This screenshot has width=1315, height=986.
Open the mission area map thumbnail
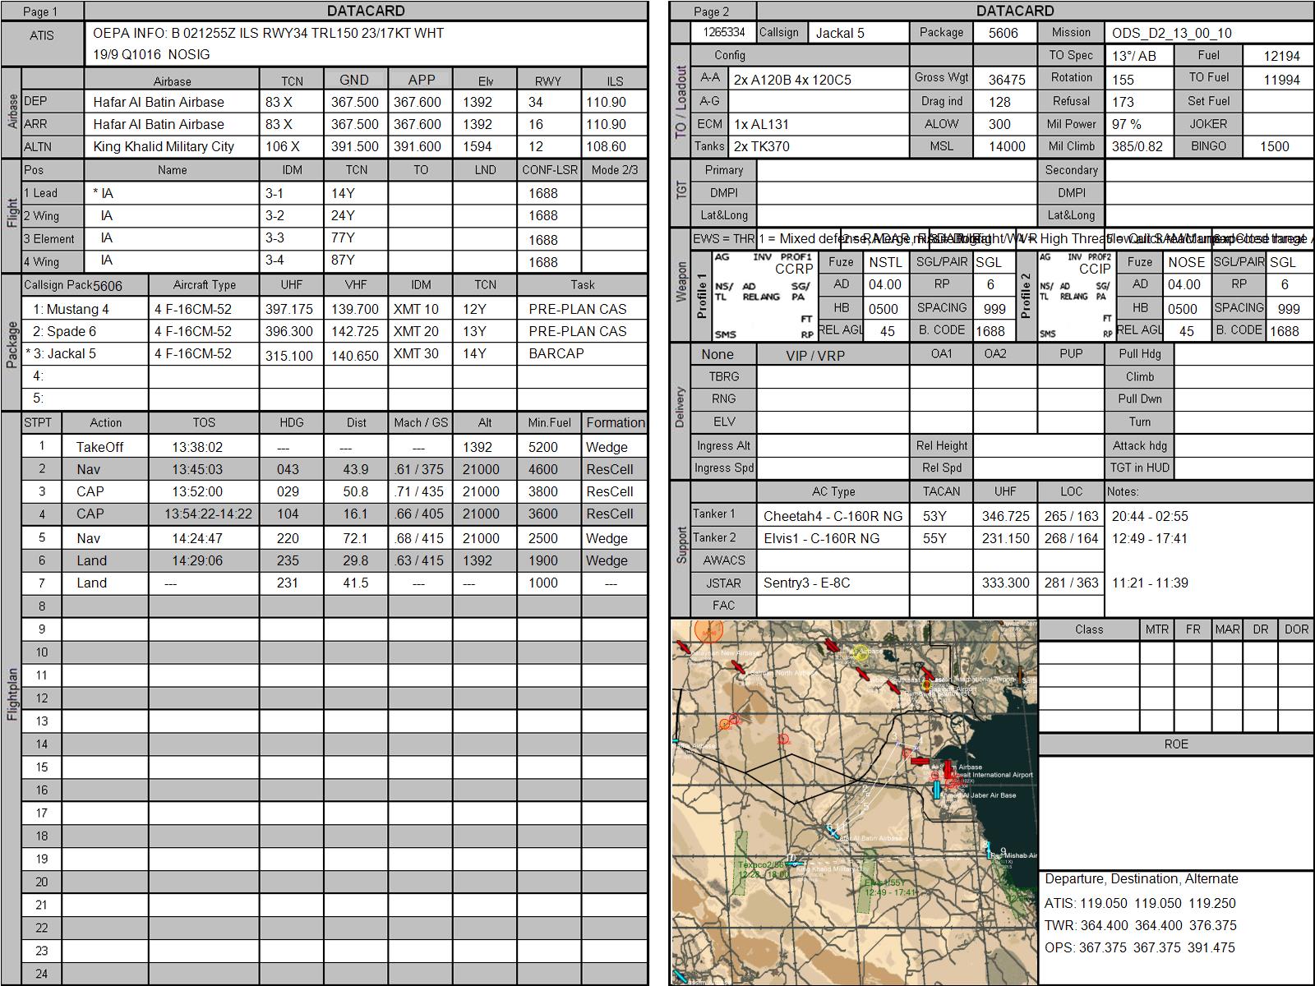pos(855,802)
